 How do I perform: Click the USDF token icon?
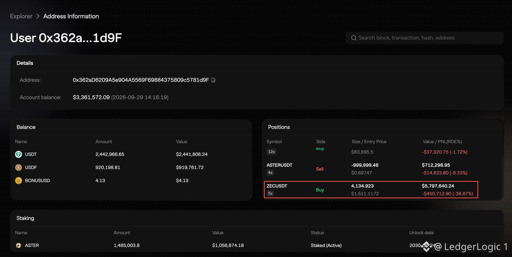tap(18, 167)
